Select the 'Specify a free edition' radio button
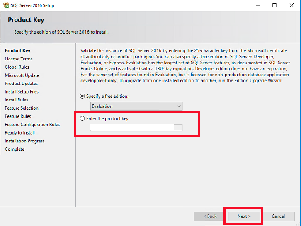301x226 pixels. point(82,96)
